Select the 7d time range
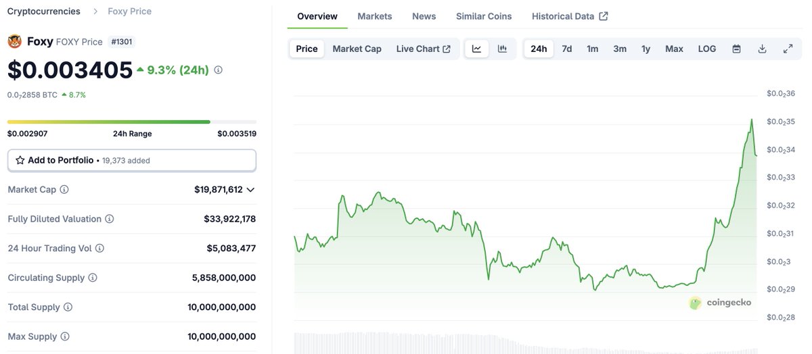Screen dimensions: 812x354 (567, 49)
